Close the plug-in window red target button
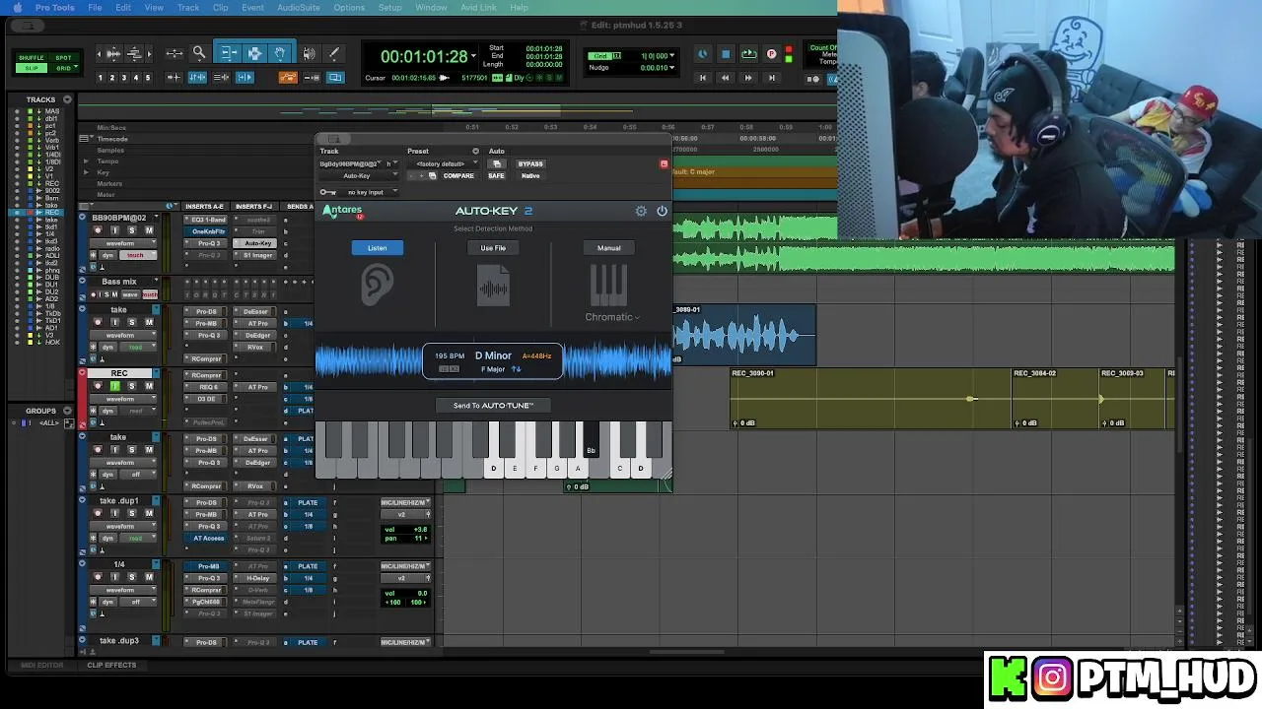This screenshot has width=1262, height=709. (x=664, y=164)
